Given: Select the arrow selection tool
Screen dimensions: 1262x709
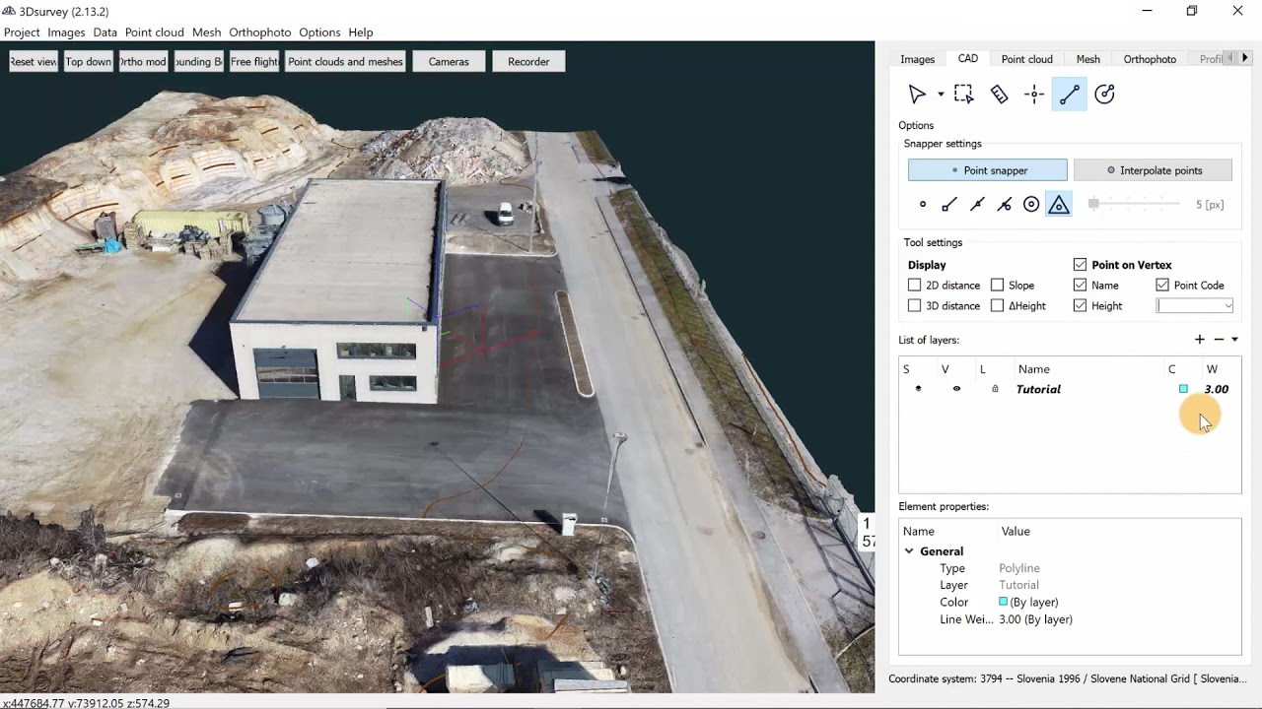Looking at the screenshot, I should tap(917, 95).
